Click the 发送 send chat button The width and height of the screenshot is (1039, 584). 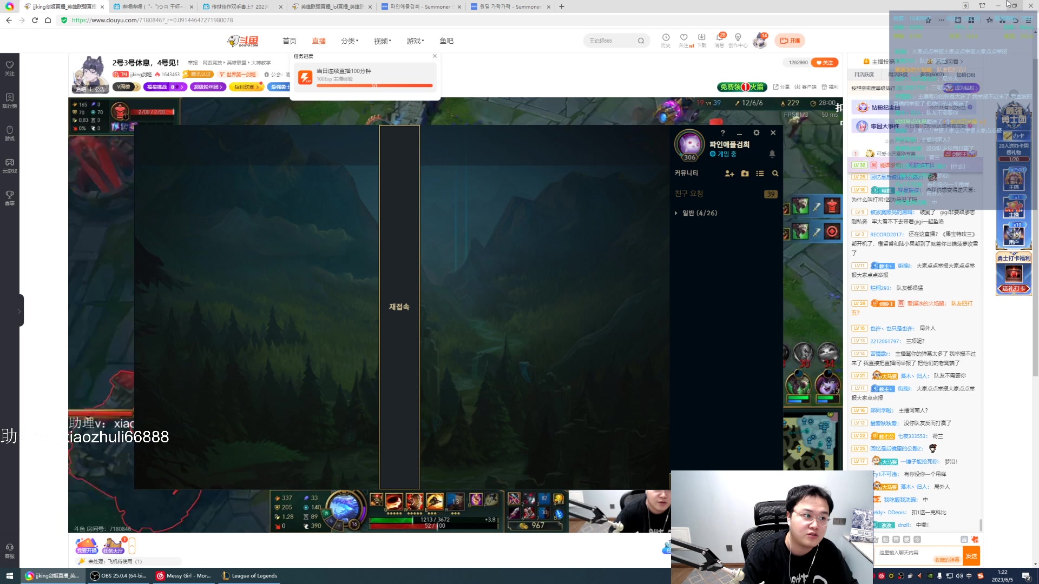(971, 556)
